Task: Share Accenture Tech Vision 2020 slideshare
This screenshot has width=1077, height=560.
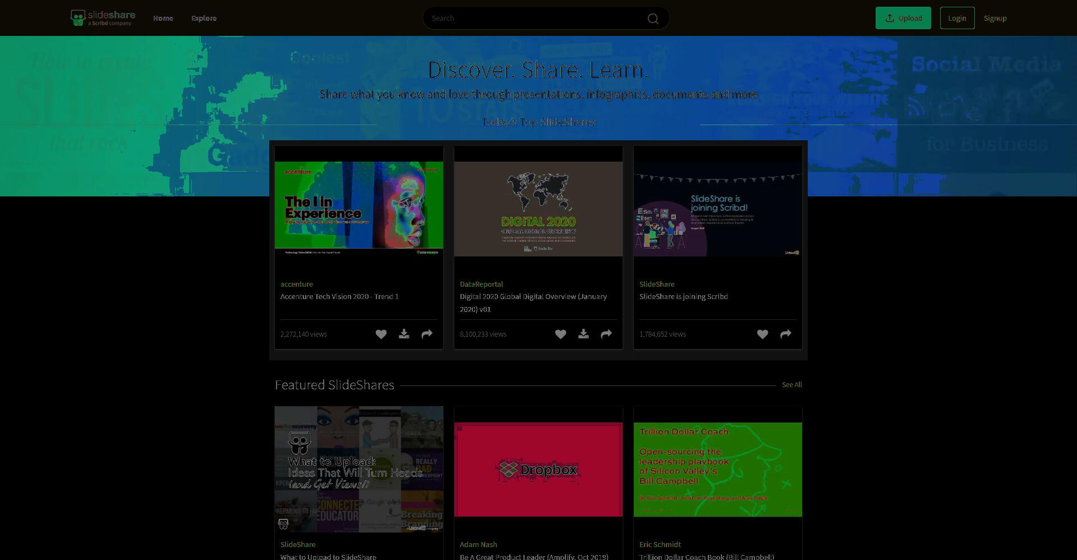Action: coord(427,334)
